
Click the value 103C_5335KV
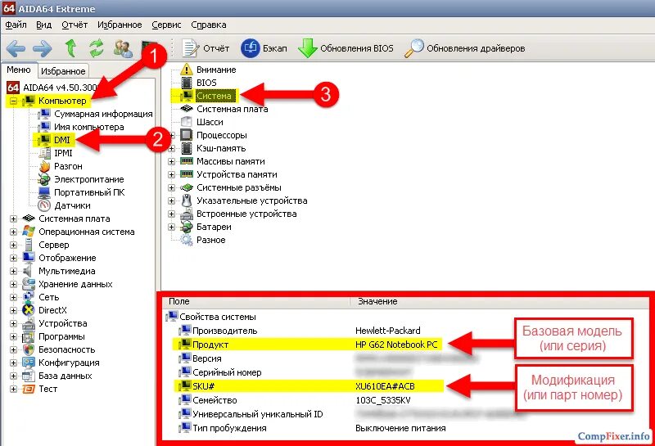(383, 400)
